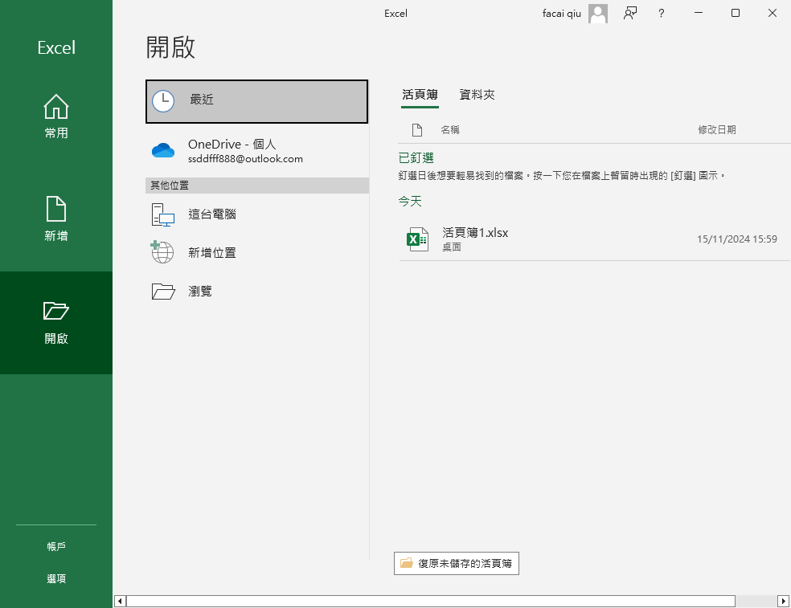This screenshot has width=791, height=608.
Task: Choose 這台電腦 this PC location
Action: coord(256,214)
